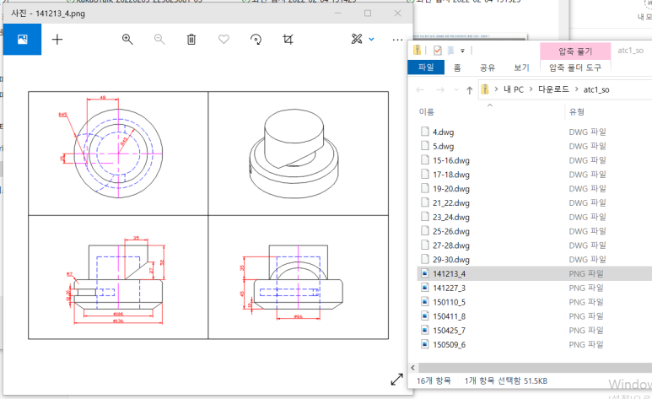Select the file 141227_3

tap(449, 288)
